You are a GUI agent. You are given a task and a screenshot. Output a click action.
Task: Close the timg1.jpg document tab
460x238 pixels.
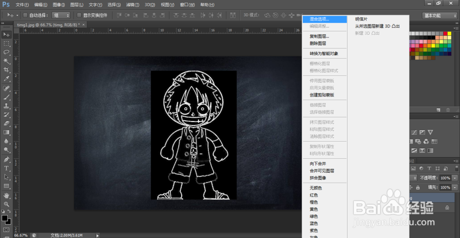pos(84,25)
